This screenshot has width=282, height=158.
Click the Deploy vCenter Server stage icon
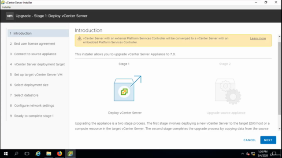127,88
